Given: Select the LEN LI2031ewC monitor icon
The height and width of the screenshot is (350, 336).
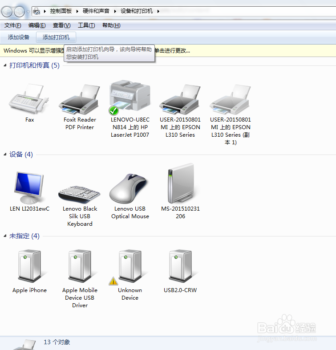Looking at the screenshot, I should coord(29,187).
